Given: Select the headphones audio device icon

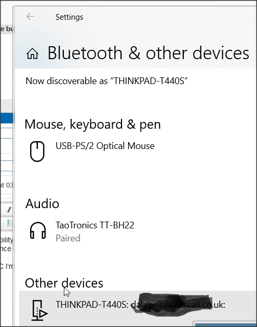Looking at the screenshot, I should coord(38,230).
